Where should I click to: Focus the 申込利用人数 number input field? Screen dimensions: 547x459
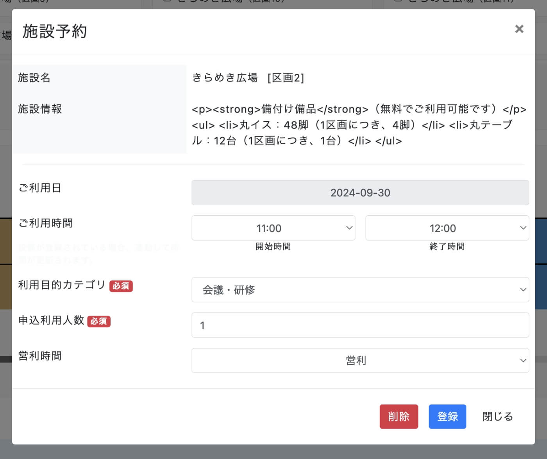[360, 325]
